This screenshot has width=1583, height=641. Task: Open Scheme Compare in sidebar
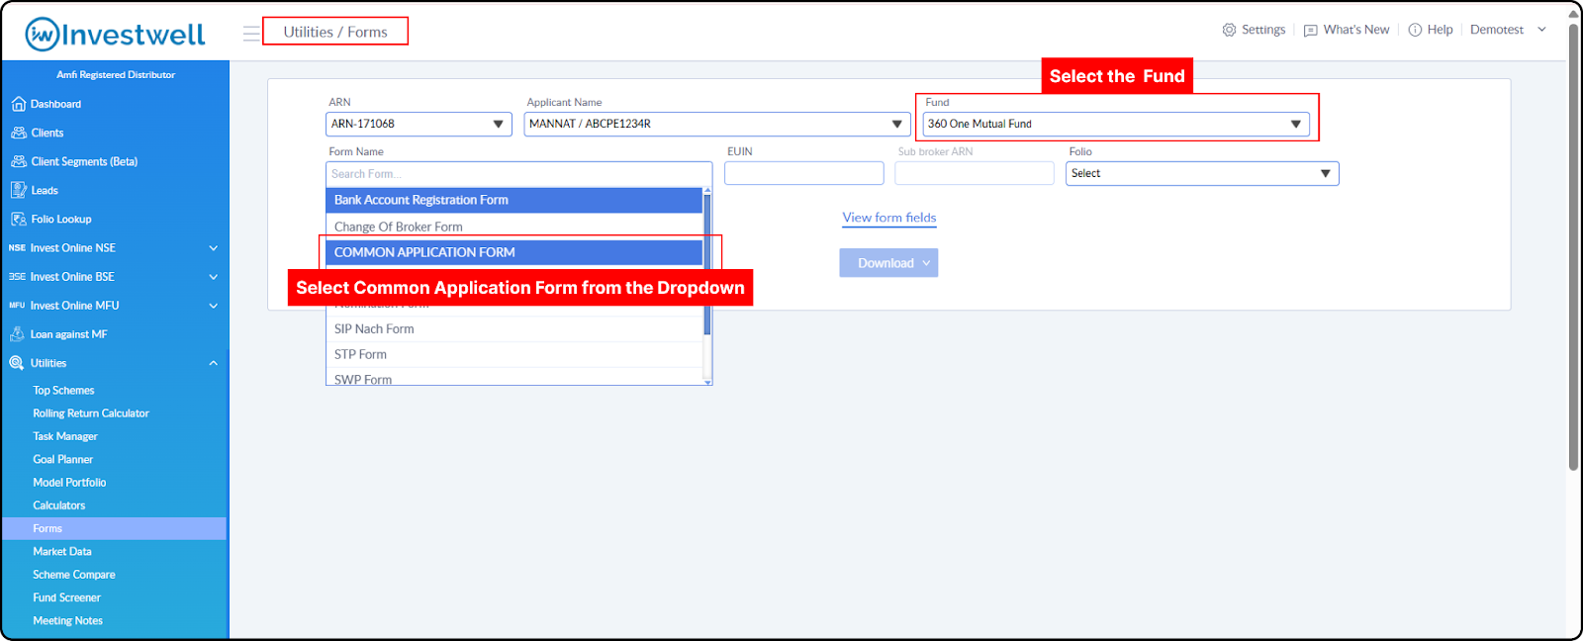74,575
